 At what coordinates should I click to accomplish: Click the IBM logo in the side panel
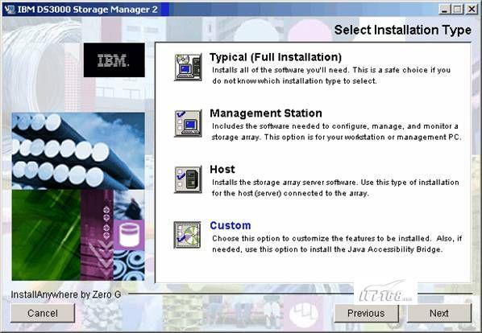tap(114, 60)
